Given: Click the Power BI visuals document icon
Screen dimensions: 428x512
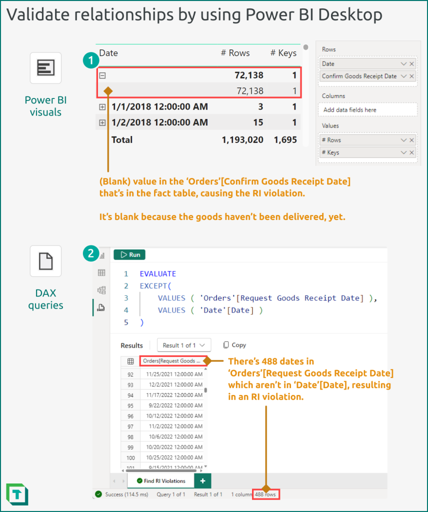Looking at the screenshot, I should pos(45,68).
